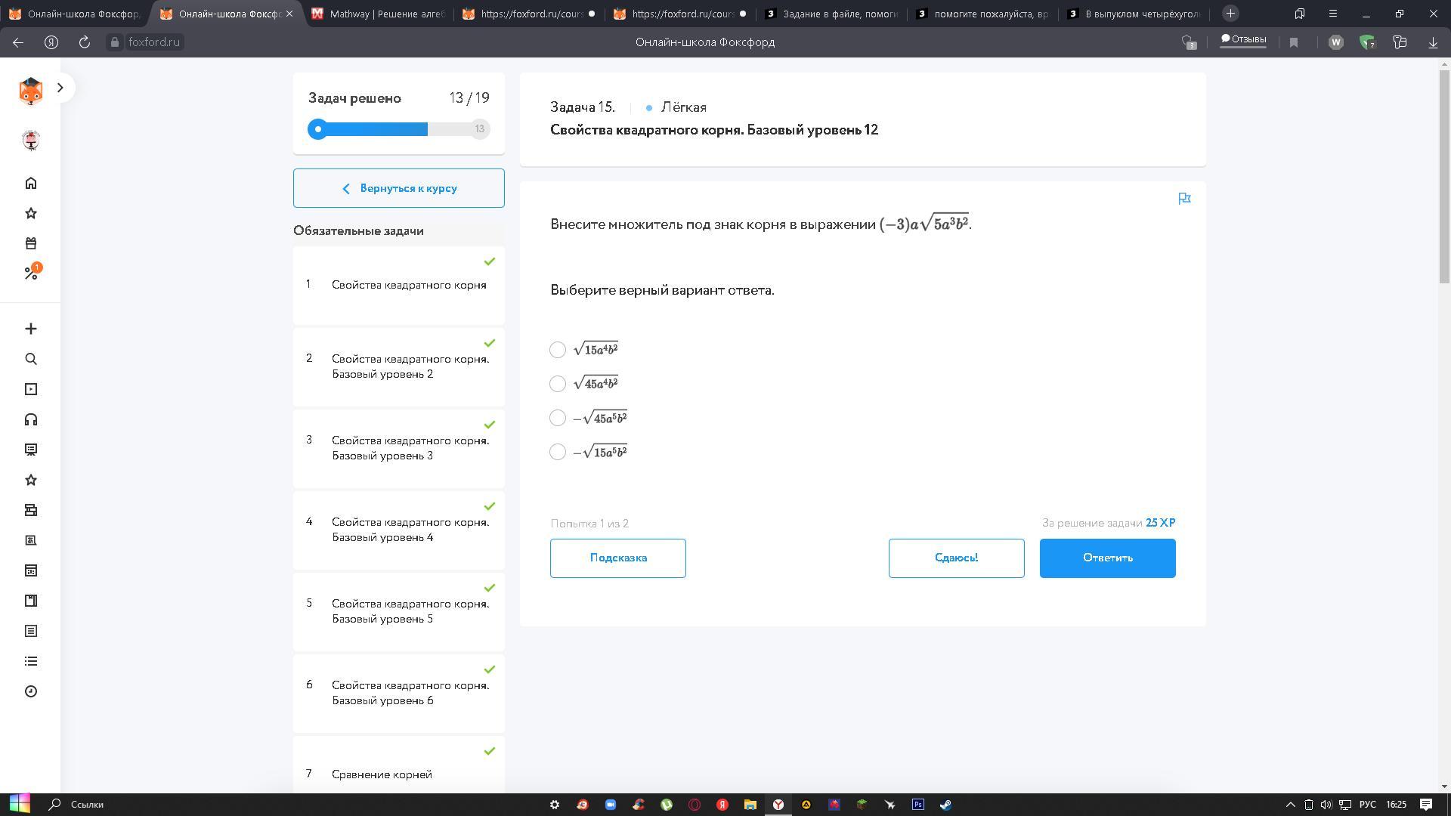Open task 3 Базовый уровень 3
The width and height of the screenshot is (1451, 816).
click(399, 448)
